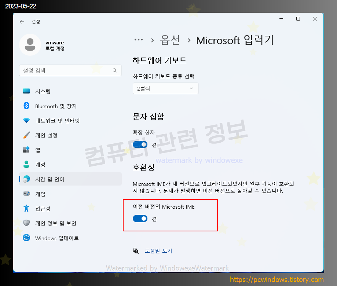
Task: Maximize the Settings window
Action: [x=298, y=19]
